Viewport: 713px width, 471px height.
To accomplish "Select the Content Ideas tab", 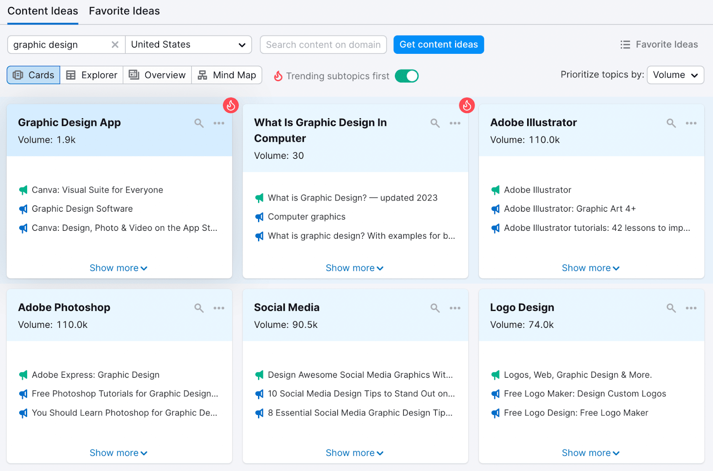I will (43, 11).
